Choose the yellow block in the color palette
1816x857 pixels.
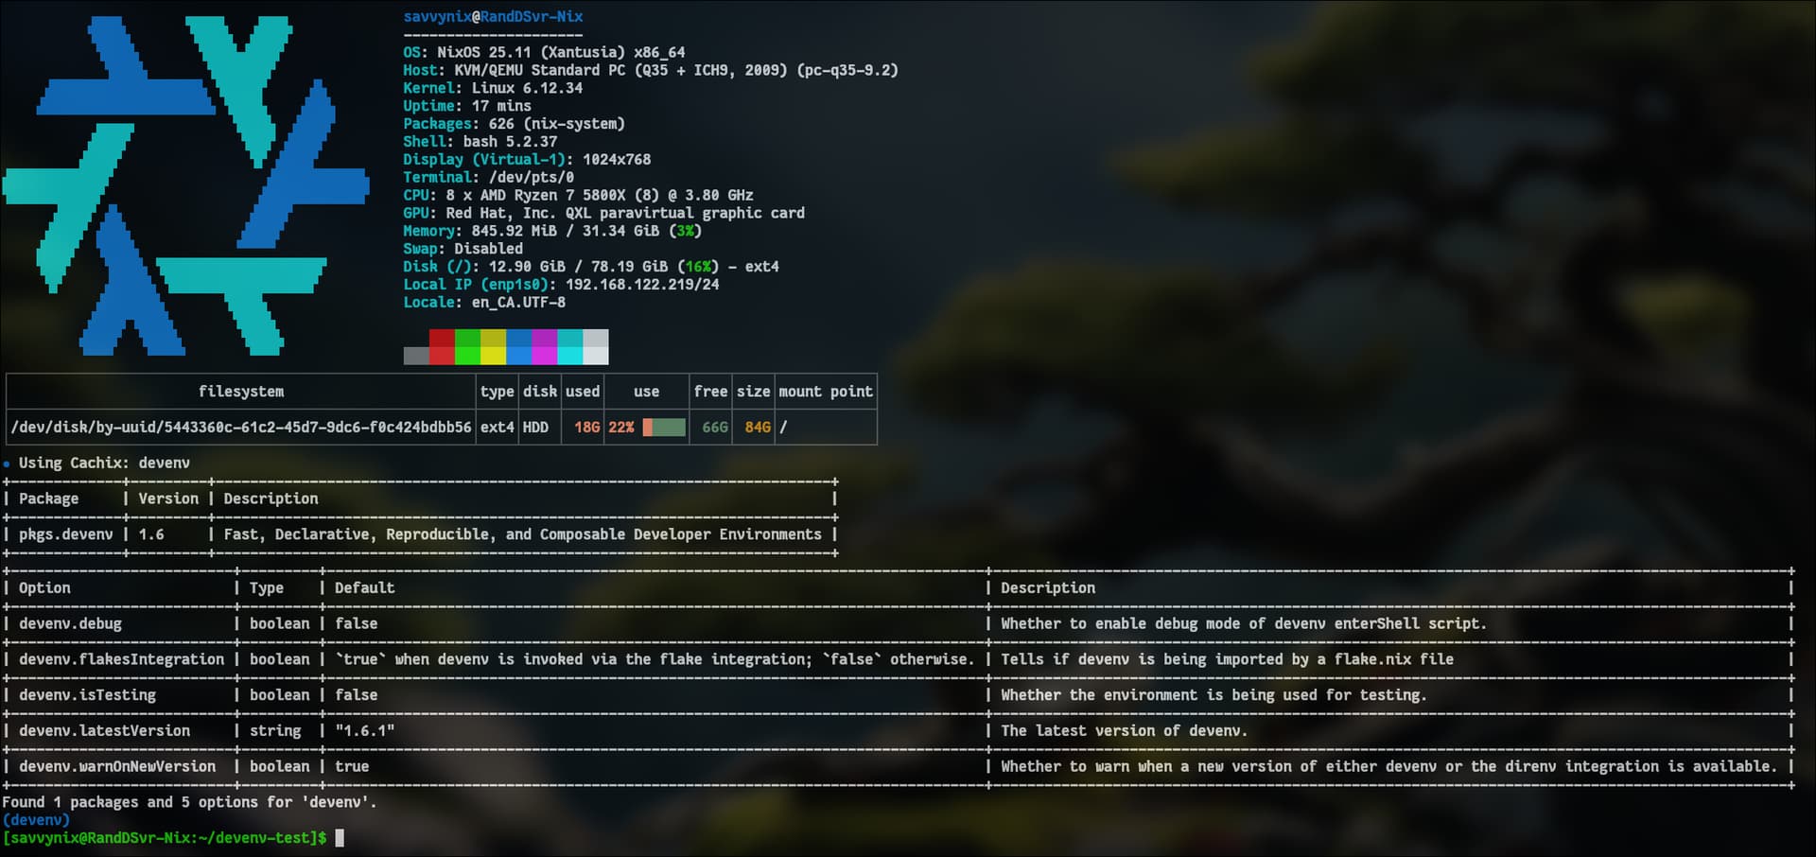click(493, 347)
